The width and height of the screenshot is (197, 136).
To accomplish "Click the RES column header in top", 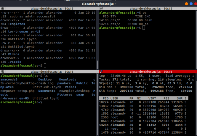I will click(166, 98).
